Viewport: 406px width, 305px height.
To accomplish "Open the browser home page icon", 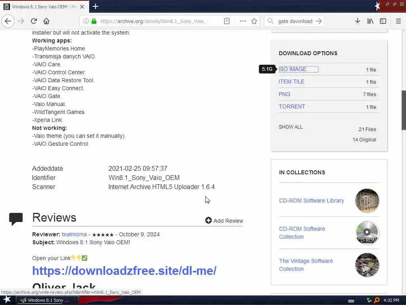I will point(46,21).
